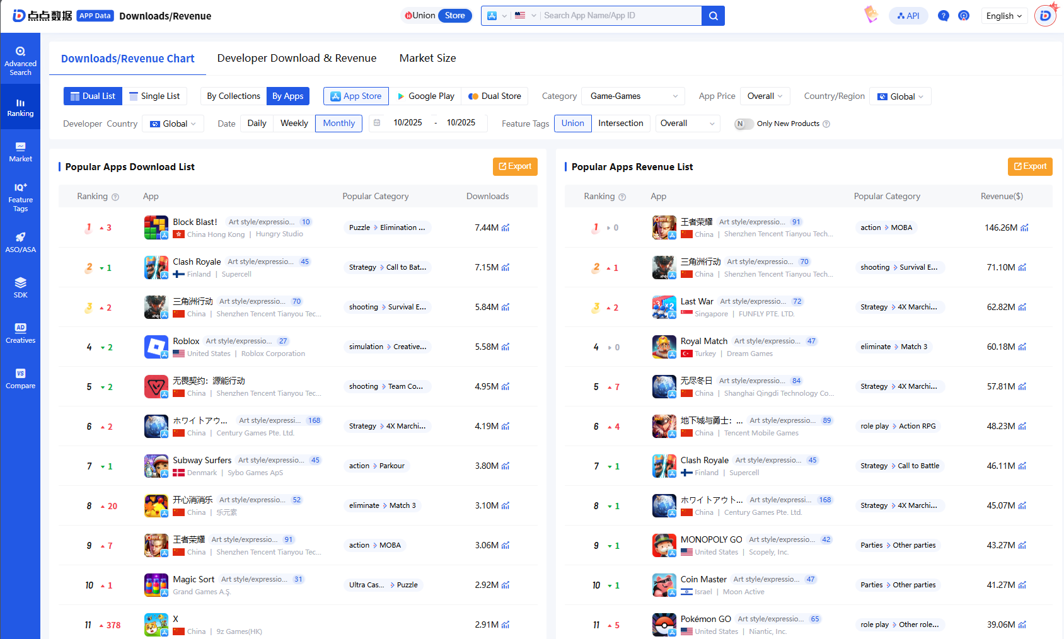The image size is (1064, 639).
Task: Click the Only New Products info icon
Action: (826, 124)
